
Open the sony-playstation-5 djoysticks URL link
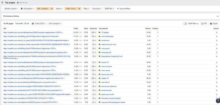pyautogui.click(x=32, y=90)
